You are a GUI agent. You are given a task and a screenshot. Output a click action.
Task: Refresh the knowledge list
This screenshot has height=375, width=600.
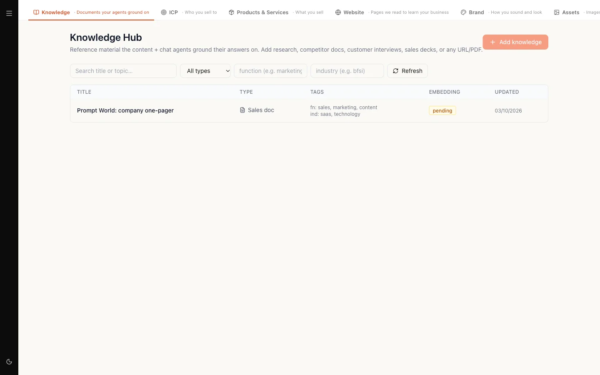[407, 71]
